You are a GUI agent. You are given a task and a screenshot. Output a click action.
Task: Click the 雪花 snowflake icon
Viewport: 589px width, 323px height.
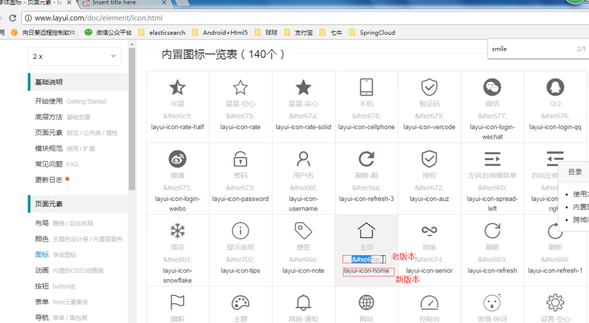click(177, 231)
